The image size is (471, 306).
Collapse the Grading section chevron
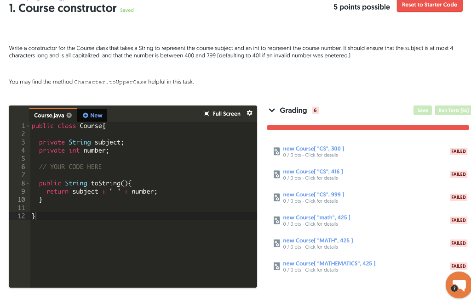(272, 110)
